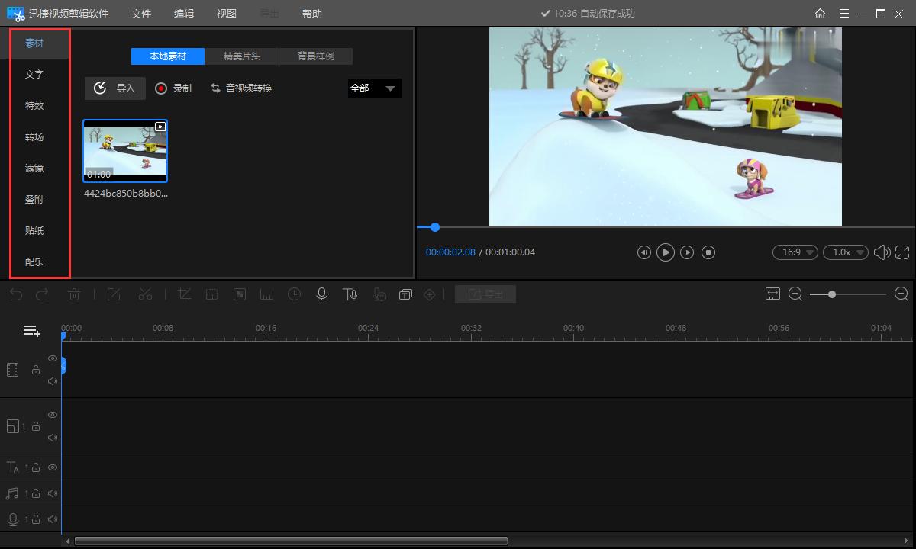
Task: Click the timeline zoom slider handle
Action: click(x=831, y=294)
